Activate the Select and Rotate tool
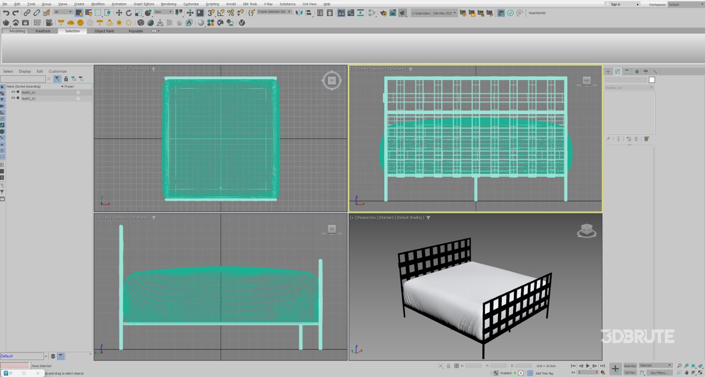705x377 pixels. tap(128, 13)
